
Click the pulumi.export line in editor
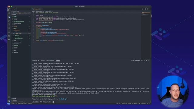50,41
